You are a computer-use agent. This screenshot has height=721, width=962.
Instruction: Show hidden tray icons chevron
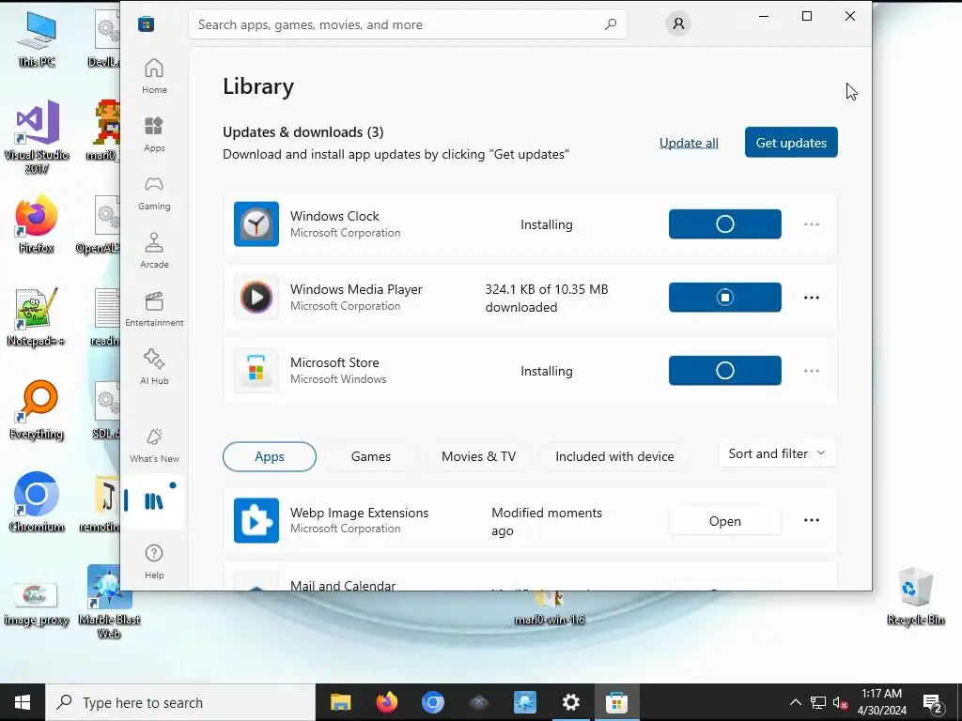(x=795, y=702)
